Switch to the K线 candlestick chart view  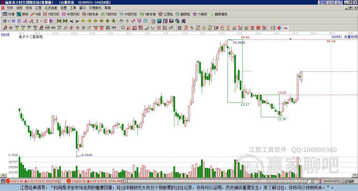coord(35,14)
